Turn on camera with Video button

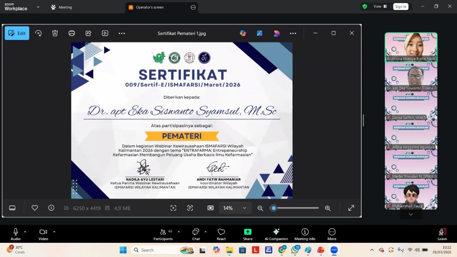[43, 234]
